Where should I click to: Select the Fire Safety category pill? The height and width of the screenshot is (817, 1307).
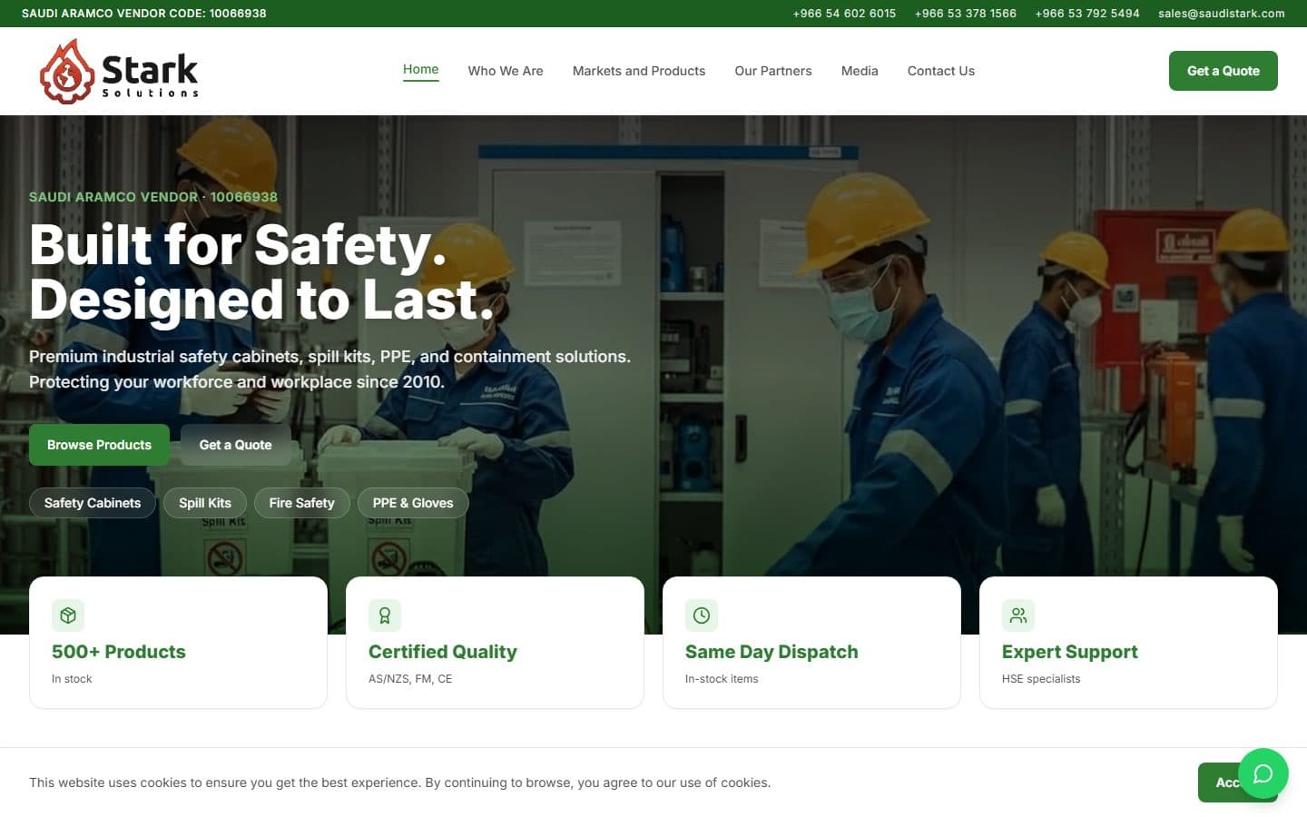coord(302,503)
